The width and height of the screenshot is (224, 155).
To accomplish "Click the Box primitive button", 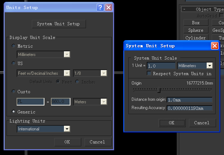I will tap(196, 22).
